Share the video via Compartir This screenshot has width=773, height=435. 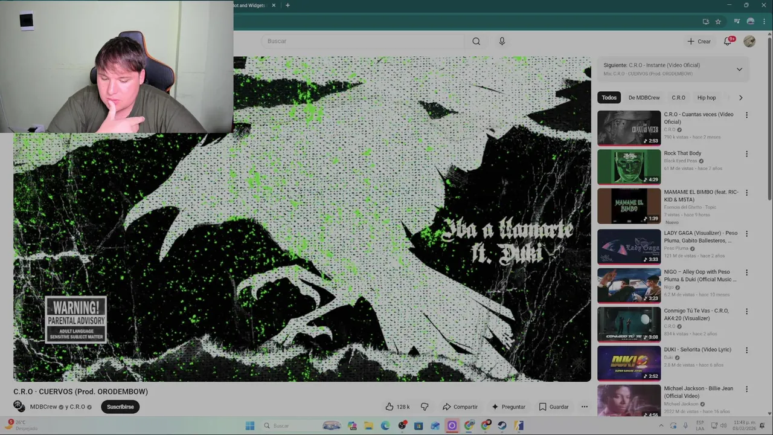pyautogui.click(x=460, y=407)
